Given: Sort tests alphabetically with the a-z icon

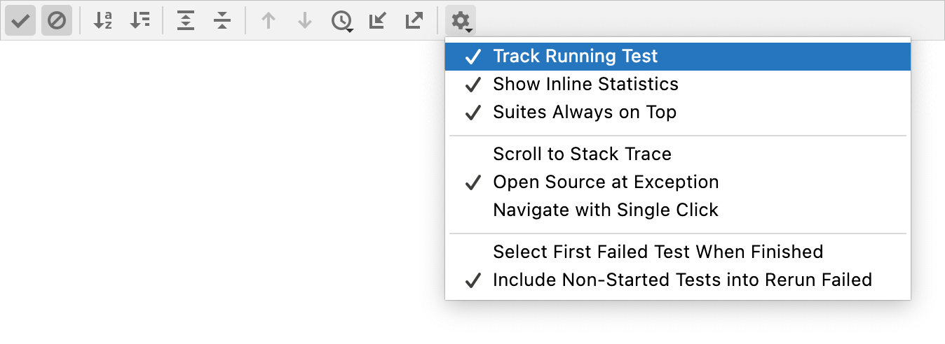Looking at the screenshot, I should (103, 21).
